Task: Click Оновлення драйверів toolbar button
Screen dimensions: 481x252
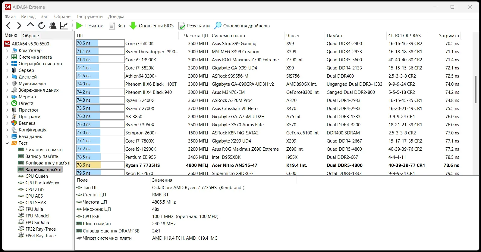Action: click(x=242, y=26)
